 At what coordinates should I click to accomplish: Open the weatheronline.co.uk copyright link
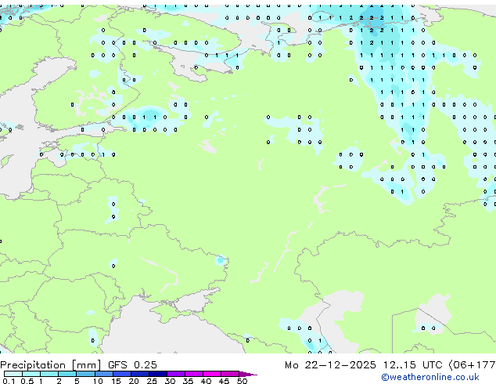click(430, 377)
